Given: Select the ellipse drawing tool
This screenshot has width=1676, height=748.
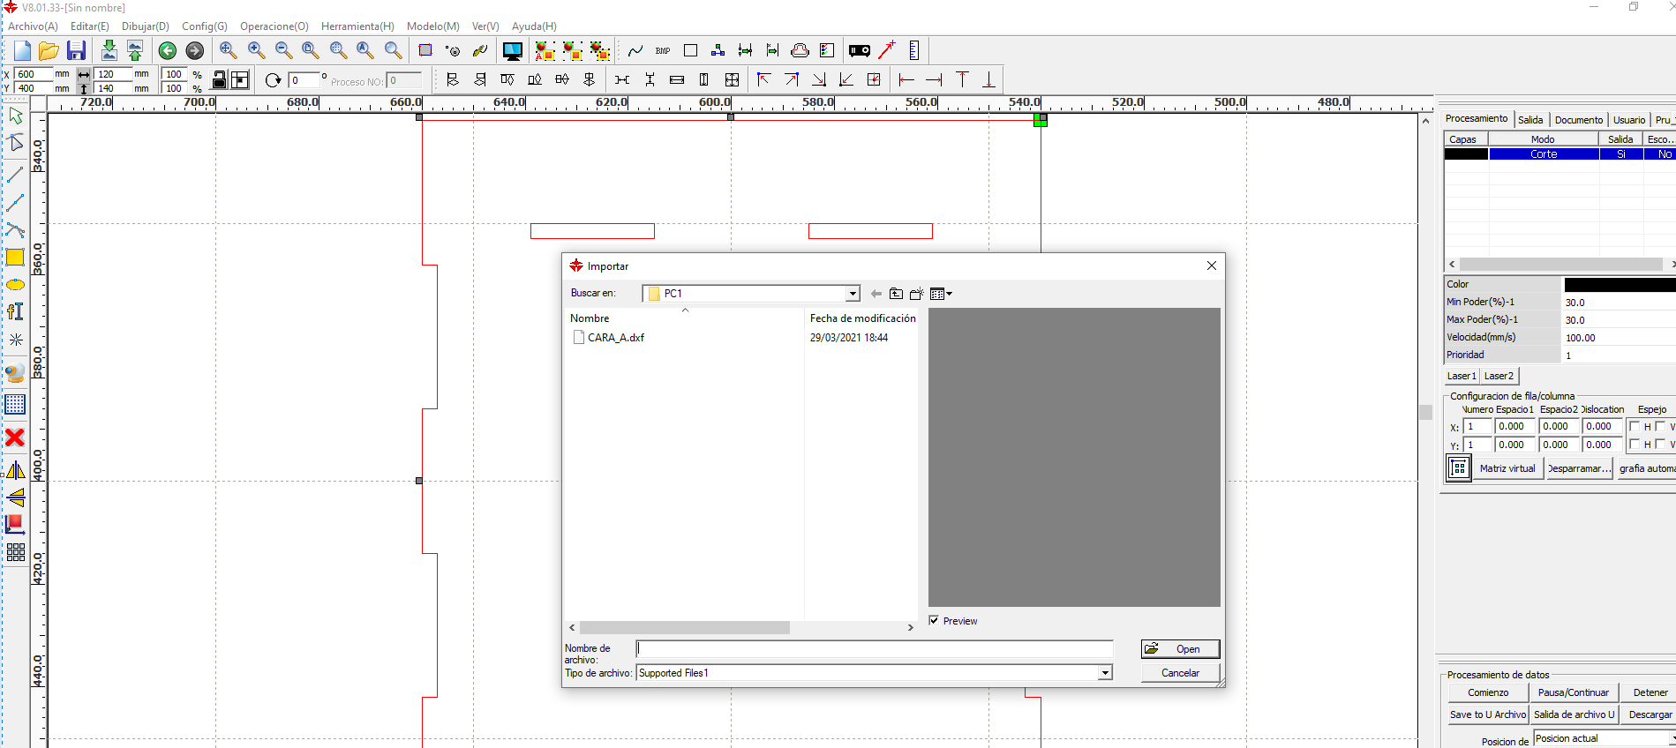Looking at the screenshot, I should click(15, 285).
